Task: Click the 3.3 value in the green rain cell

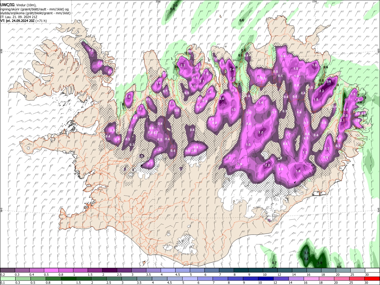Action: [x=307, y=253]
